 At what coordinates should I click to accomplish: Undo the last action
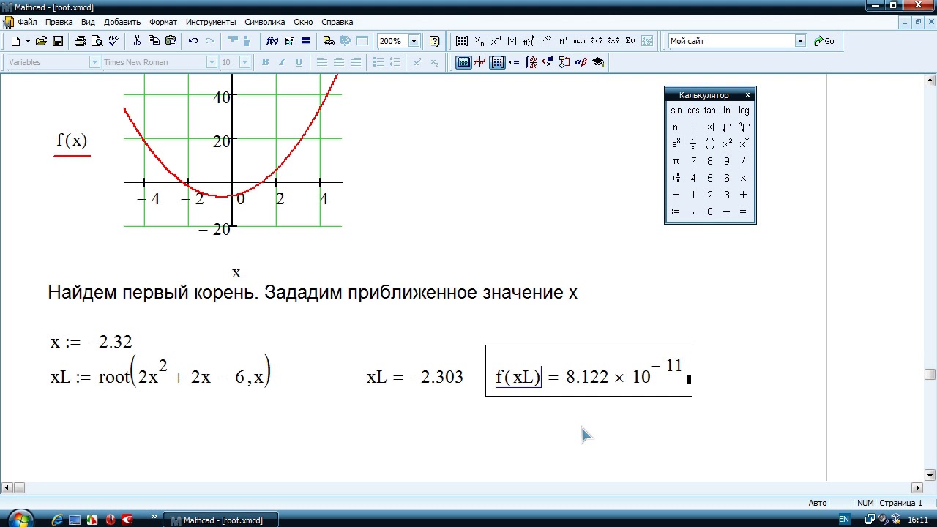click(193, 41)
